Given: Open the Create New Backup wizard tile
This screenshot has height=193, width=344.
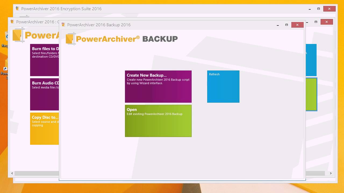Looking at the screenshot, I should coord(158,87).
